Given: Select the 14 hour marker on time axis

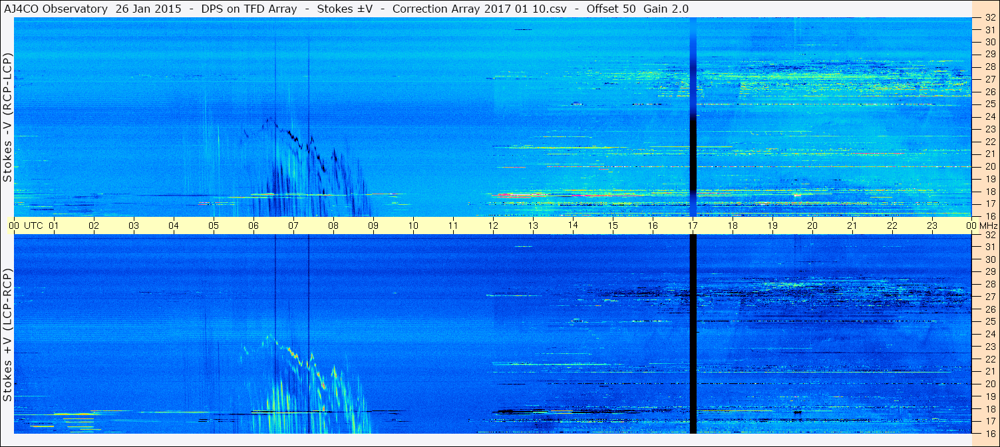Looking at the screenshot, I should 573,225.
